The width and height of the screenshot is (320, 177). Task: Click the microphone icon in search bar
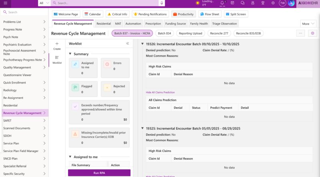tap(162, 3)
